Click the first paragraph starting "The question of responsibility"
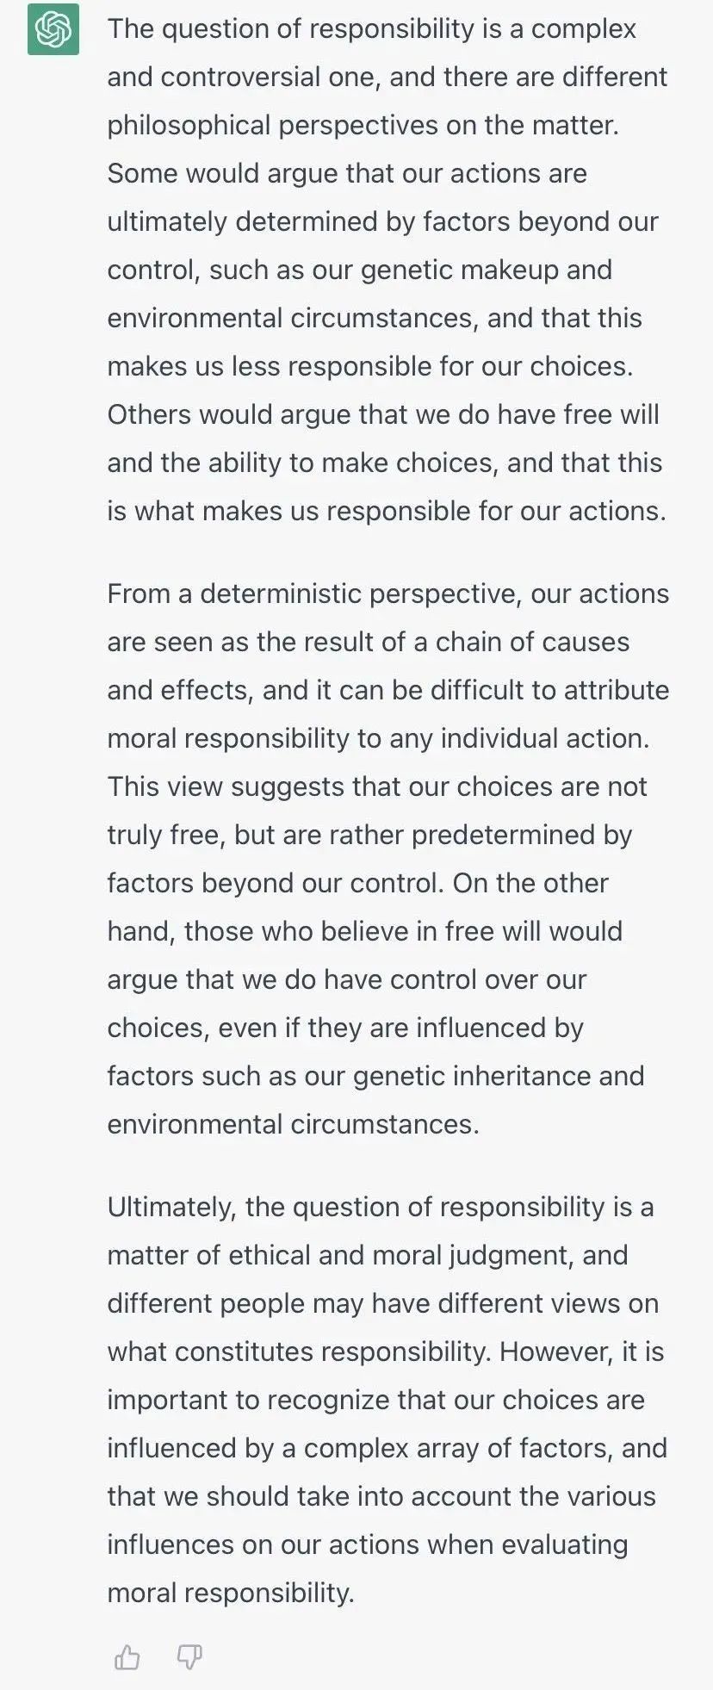 click(x=387, y=270)
